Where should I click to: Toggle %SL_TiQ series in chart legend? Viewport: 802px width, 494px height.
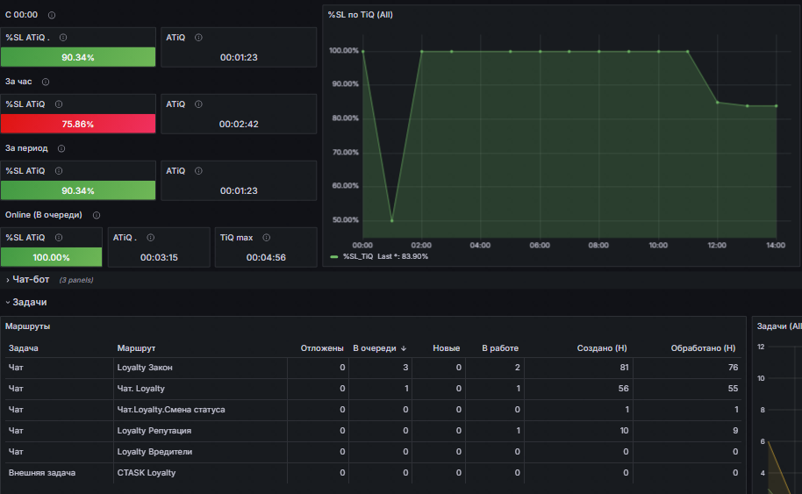click(357, 257)
